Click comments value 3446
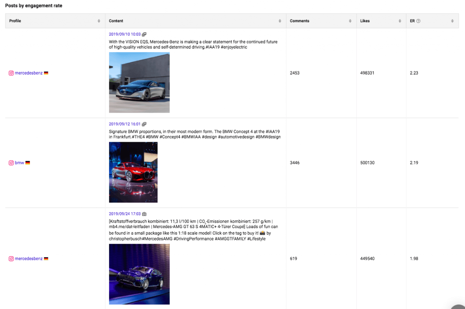The image size is (465, 309). tap(294, 163)
